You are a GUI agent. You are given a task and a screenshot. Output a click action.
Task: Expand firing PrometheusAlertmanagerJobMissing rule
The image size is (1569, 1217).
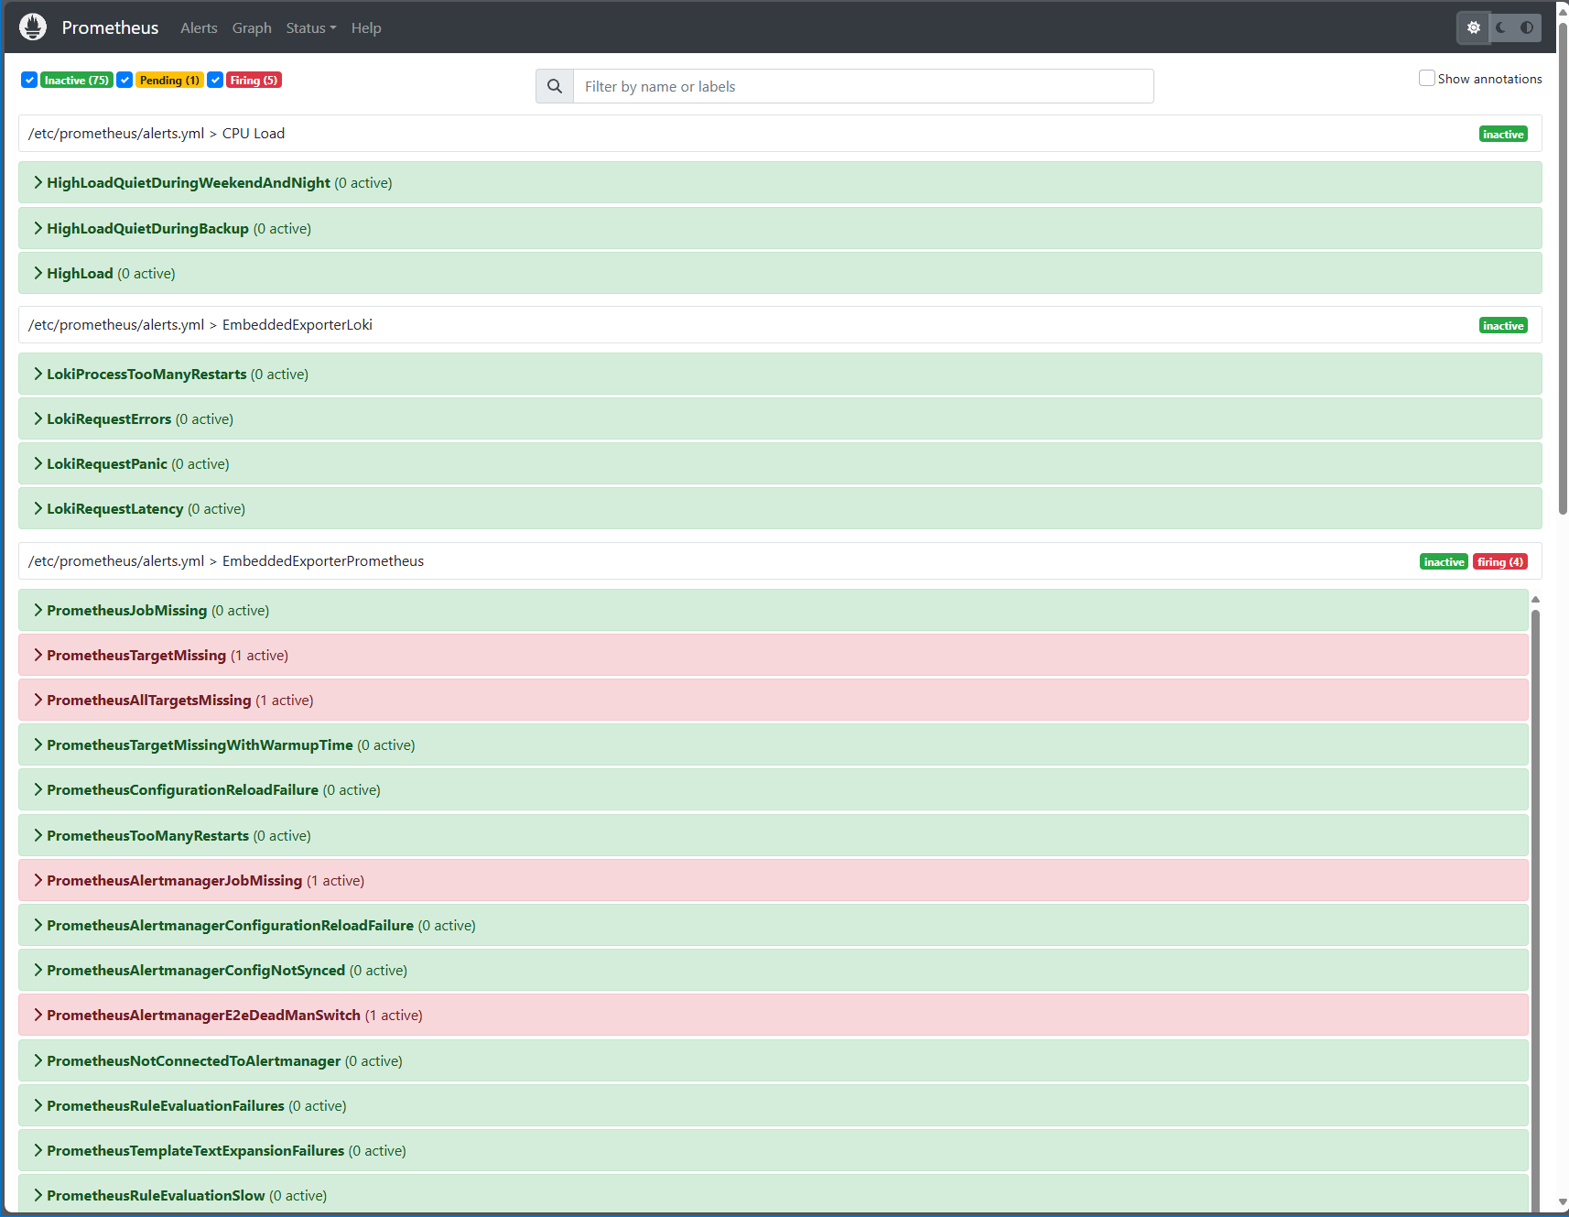click(x=774, y=880)
